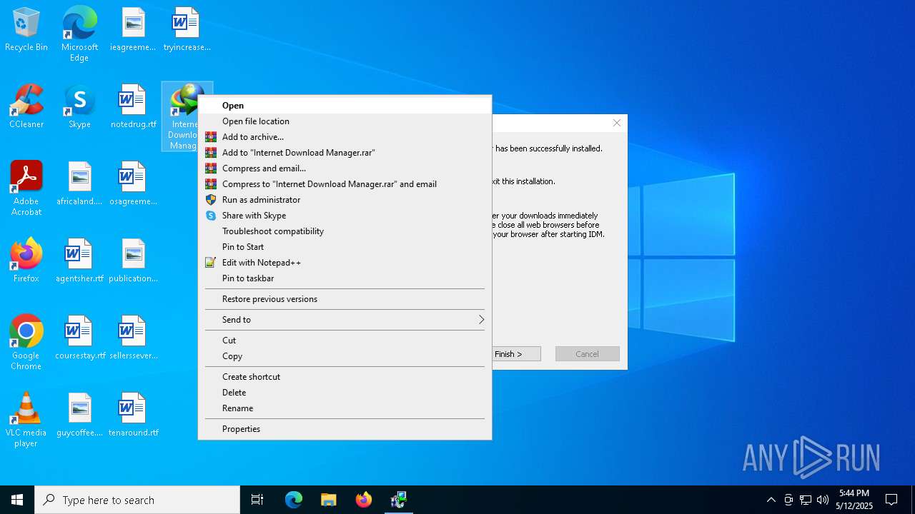Image resolution: width=915 pixels, height=514 pixels.
Task: Choose Share with Skype
Action: 345,216
